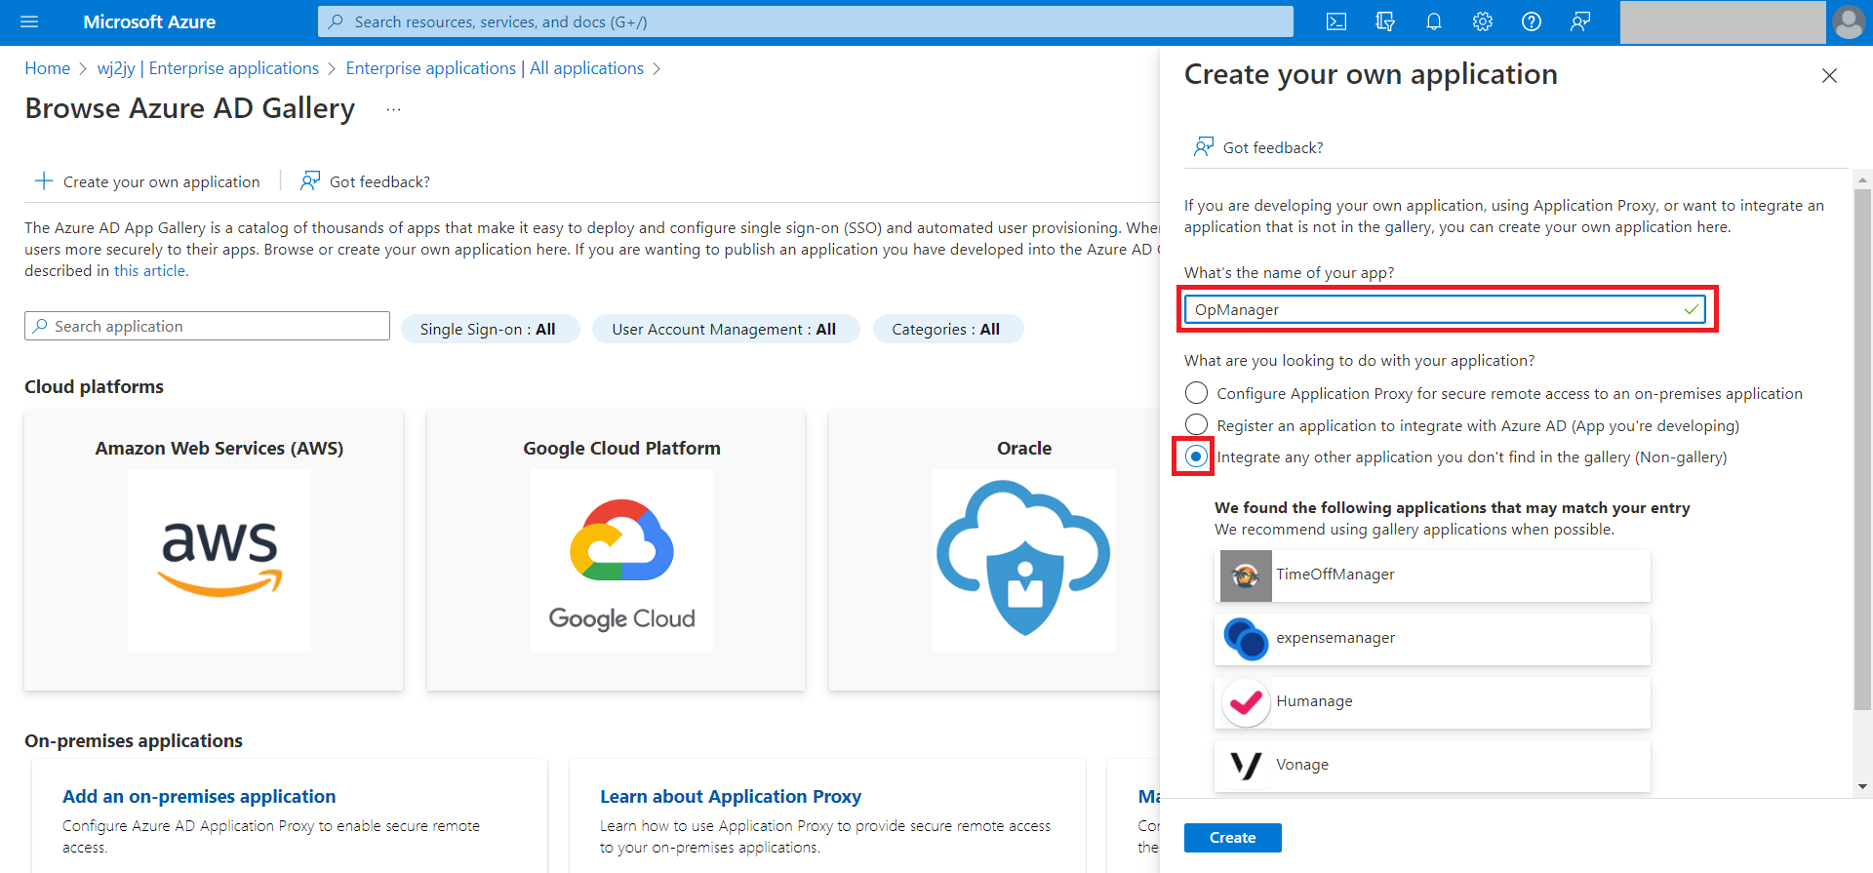The height and width of the screenshot is (873, 1873).
Task: Open the Single Sign-on filter
Action: click(x=490, y=329)
